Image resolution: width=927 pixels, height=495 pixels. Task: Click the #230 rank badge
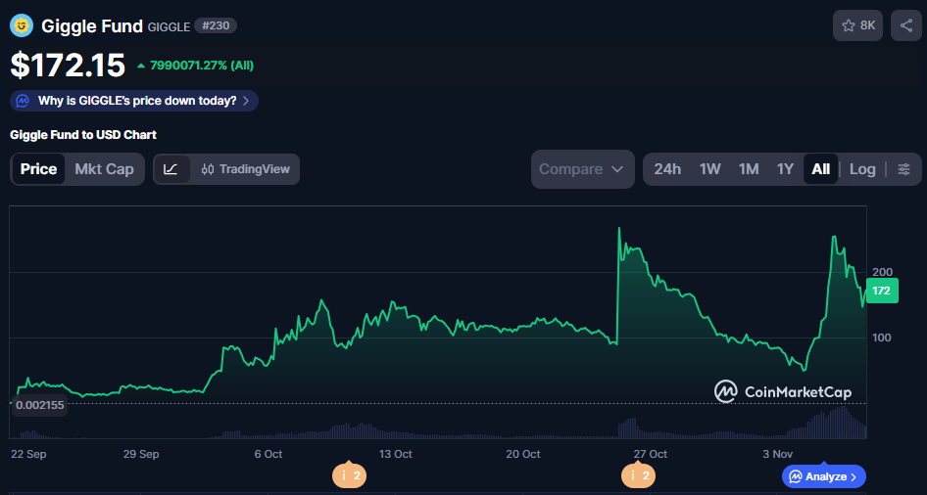click(215, 25)
